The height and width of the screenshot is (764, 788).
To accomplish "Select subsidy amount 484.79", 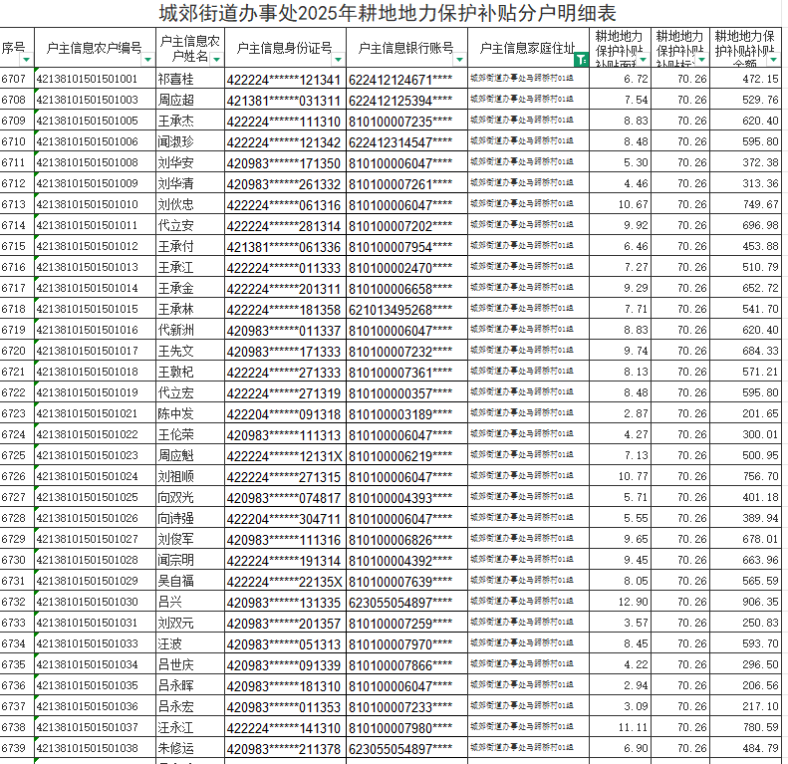I will coord(746,748).
